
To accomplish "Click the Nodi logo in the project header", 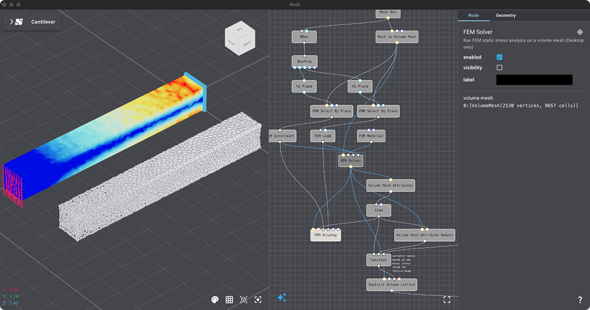I will [19, 22].
